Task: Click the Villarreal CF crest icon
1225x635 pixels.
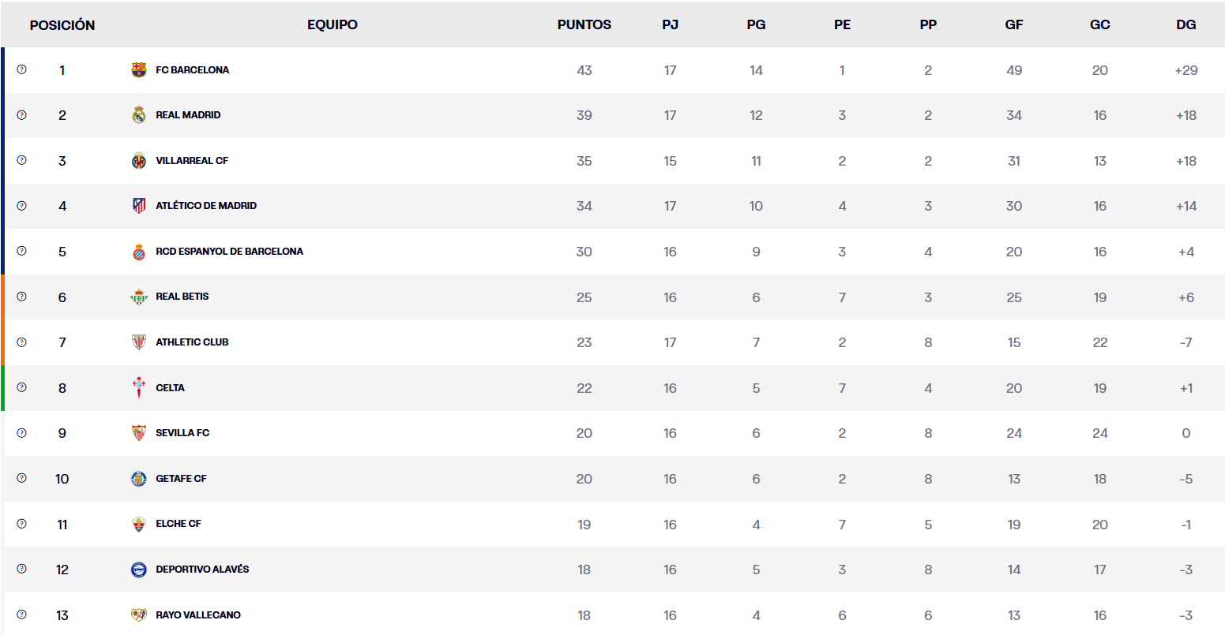Action: tap(139, 161)
